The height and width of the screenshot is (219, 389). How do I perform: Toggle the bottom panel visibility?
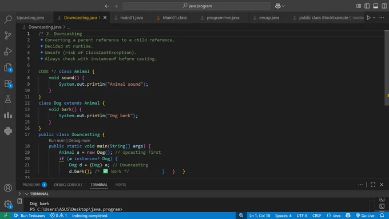(x=376, y=6)
